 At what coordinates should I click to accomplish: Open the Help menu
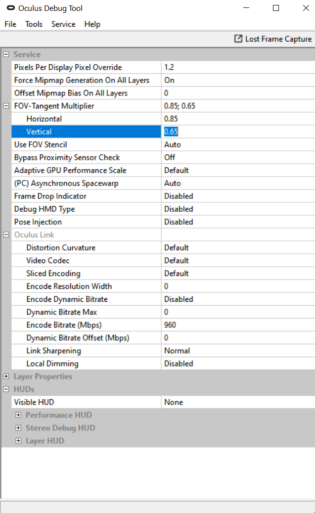[x=92, y=24]
